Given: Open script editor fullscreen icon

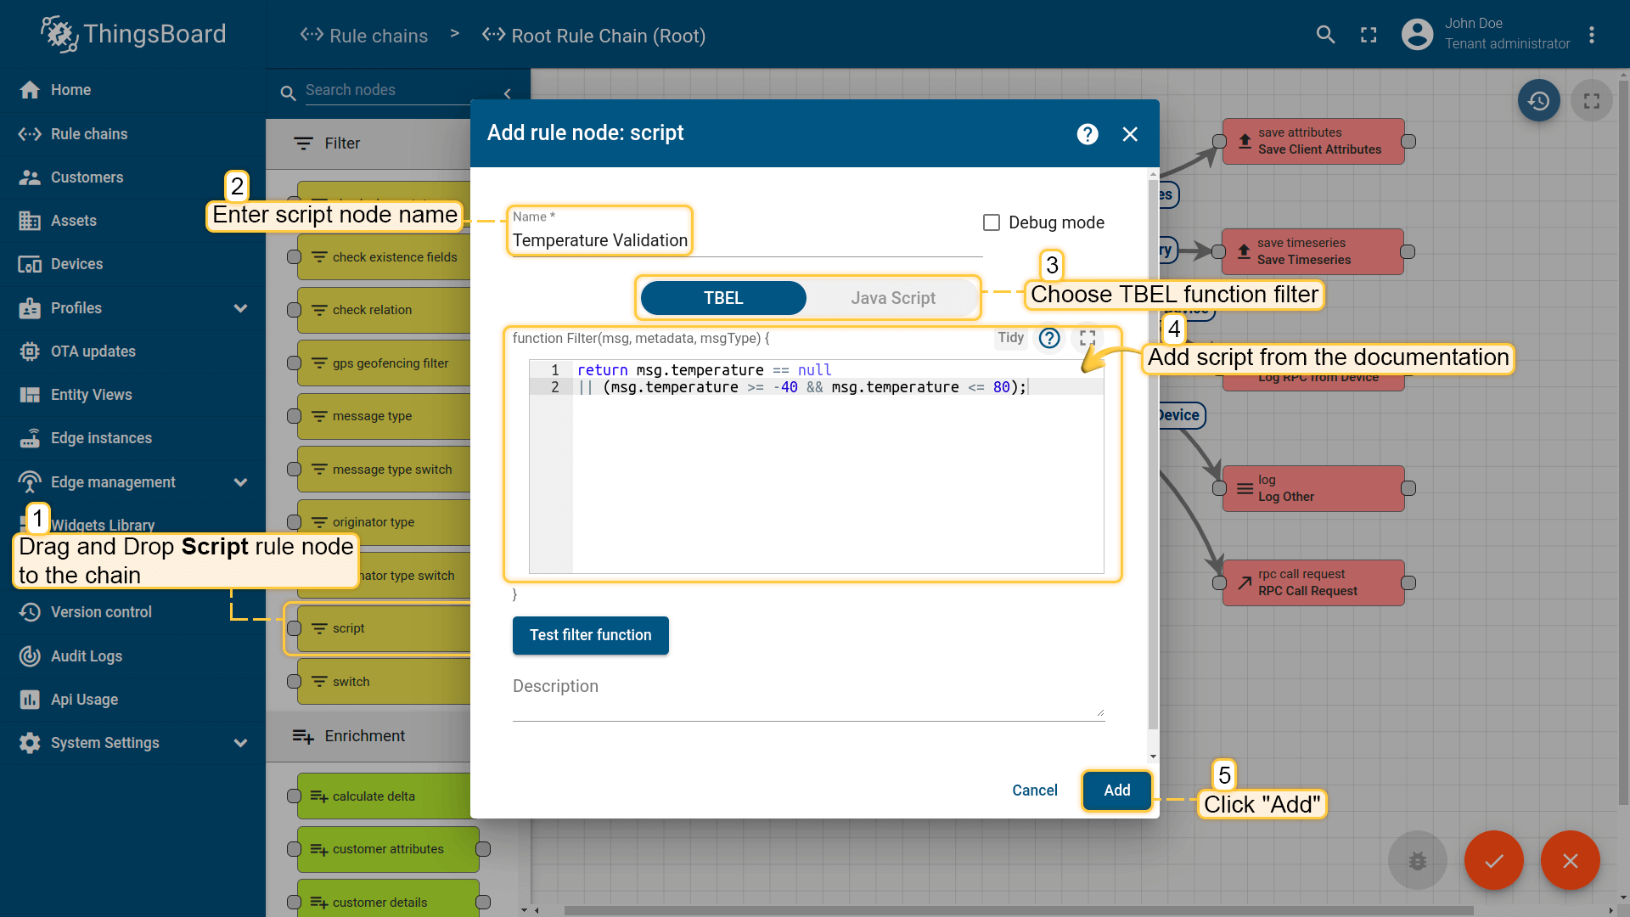Looking at the screenshot, I should tap(1088, 338).
